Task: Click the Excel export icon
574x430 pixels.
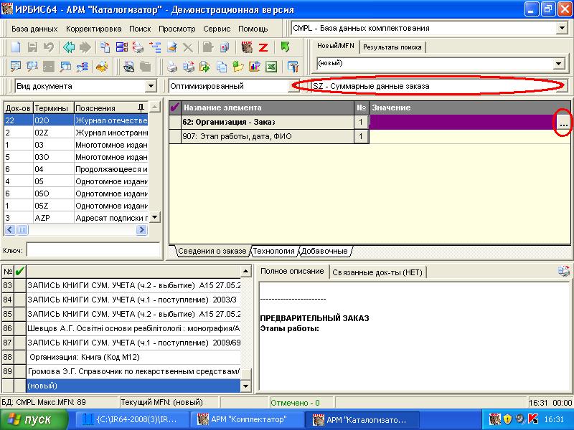Action: (x=271, y=67)
